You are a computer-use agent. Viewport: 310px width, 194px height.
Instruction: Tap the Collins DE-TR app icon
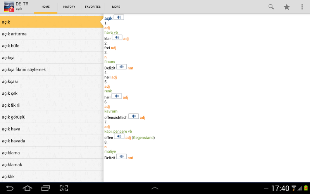[9, 7]
